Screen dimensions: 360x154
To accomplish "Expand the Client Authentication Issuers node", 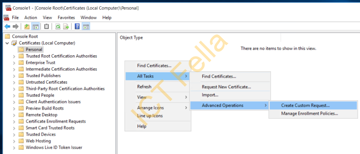I will (x=14, y=102).
